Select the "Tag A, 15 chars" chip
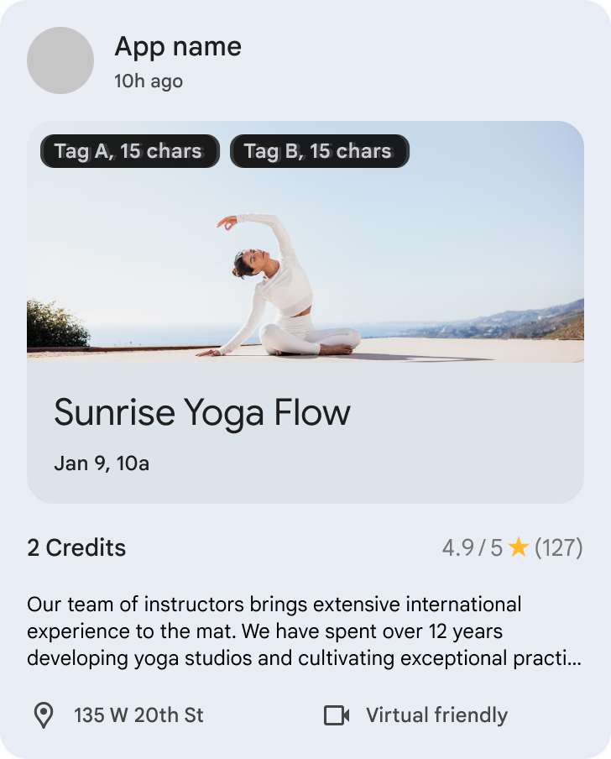Image resolution: width=611 pixels, height=759 pixels. coord(129,151)
